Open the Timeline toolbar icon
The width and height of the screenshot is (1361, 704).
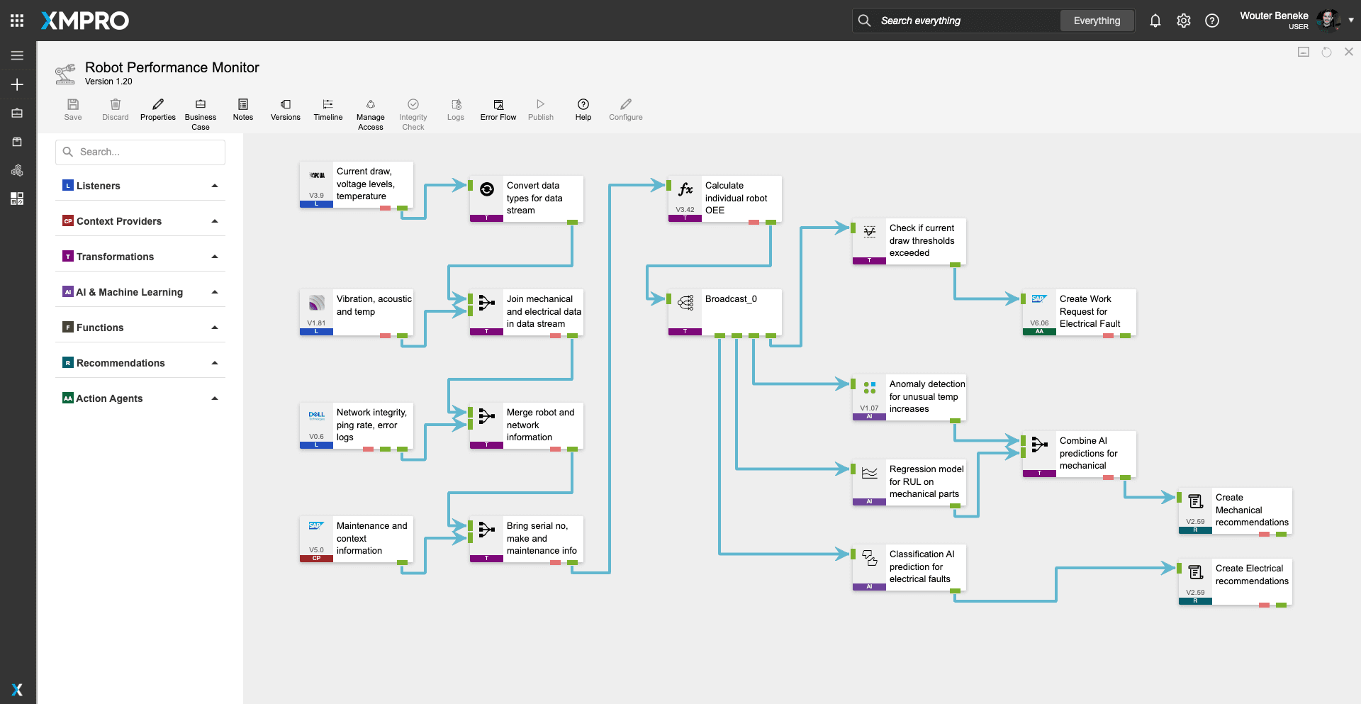click(x=328, y=105)
